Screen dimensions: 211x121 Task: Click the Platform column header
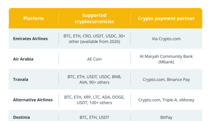pos(33,19)
